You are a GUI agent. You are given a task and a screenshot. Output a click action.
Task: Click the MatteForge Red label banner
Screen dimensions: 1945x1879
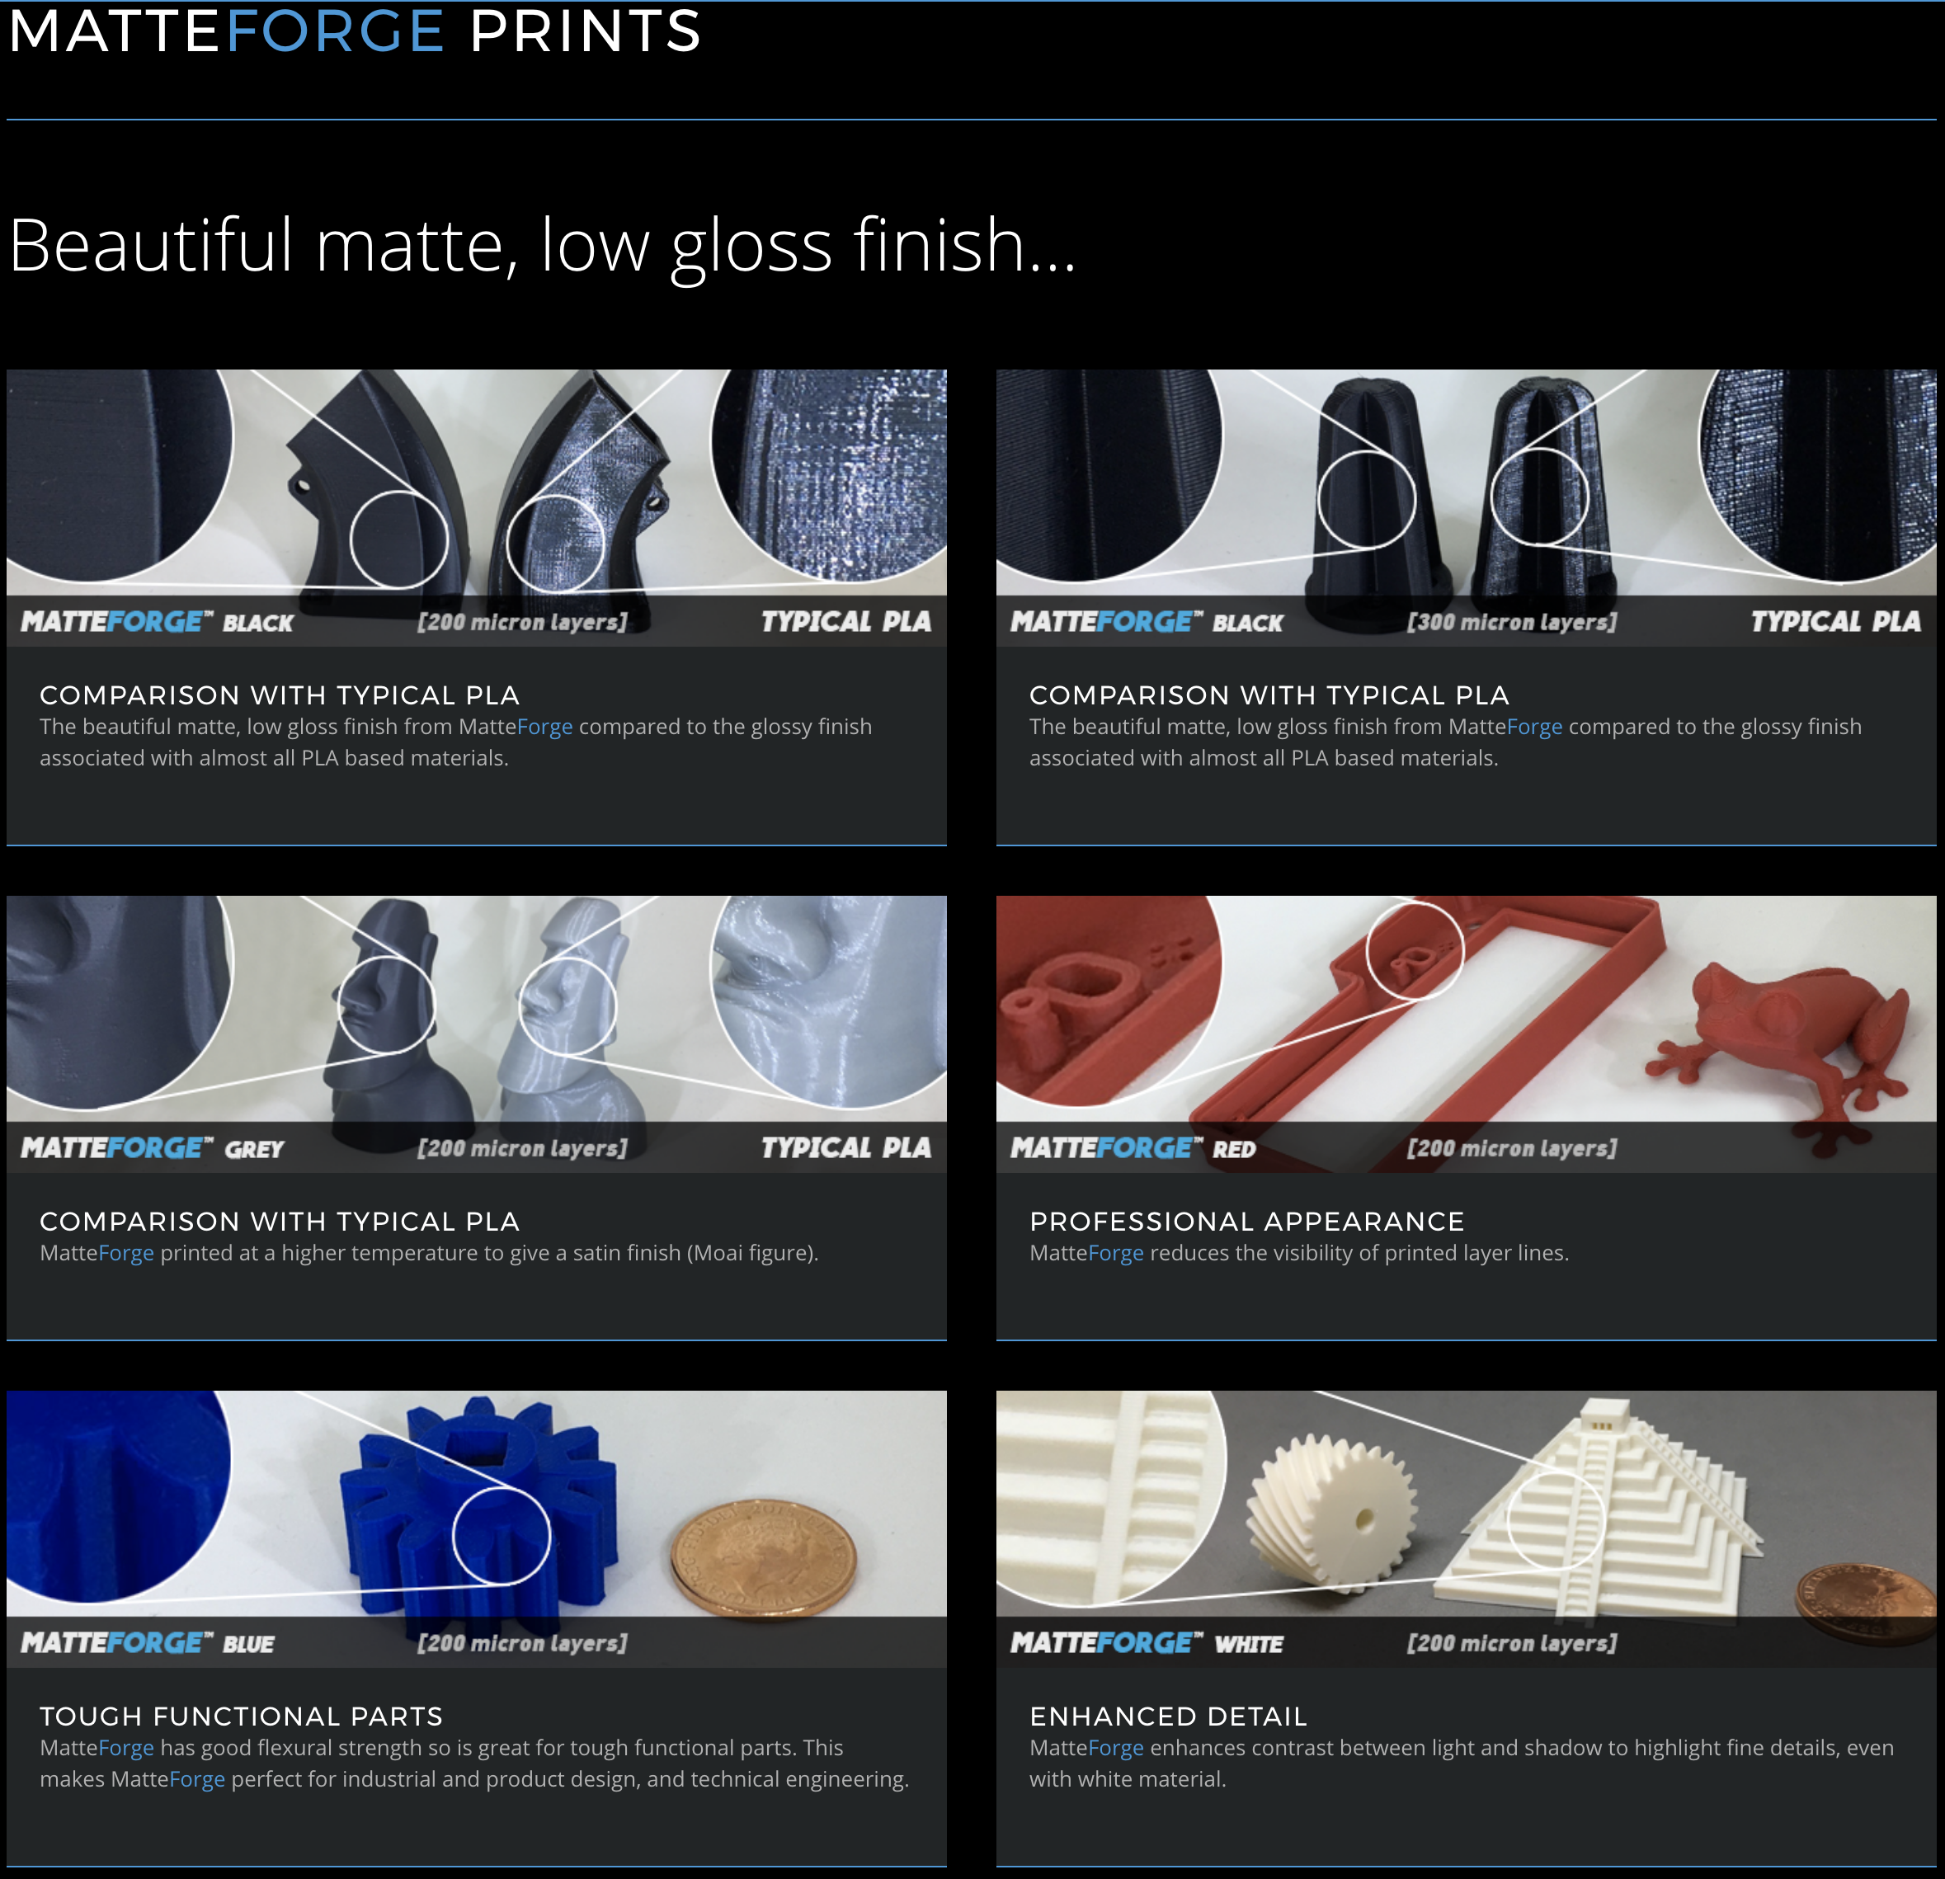(x=1133, y=1149)
